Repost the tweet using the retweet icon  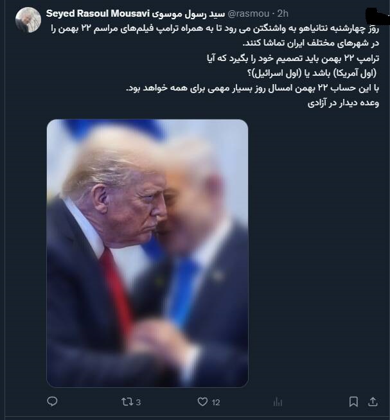point(127,401)
